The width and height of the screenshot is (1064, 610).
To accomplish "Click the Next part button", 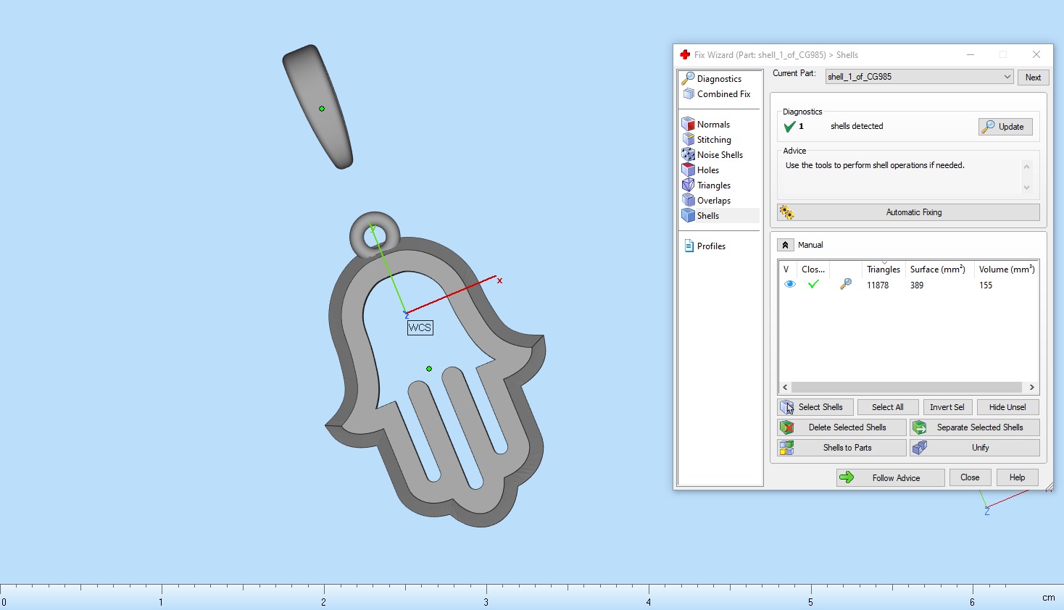I will [x=1033, y=78].
